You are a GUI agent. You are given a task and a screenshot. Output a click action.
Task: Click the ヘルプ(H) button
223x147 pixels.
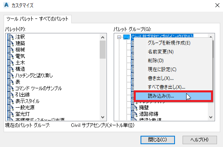tap(200, 140)
